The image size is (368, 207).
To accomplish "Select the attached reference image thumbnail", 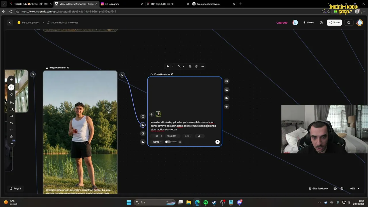I will pyautogui.click(x=158, y=114).
